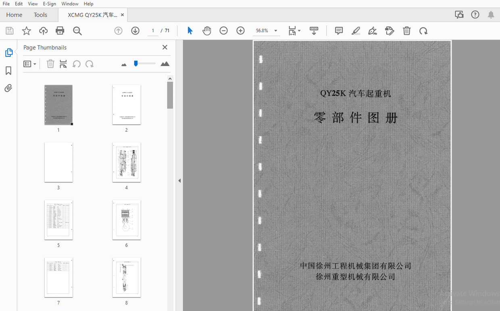500x311 pixels.
Task: Open the zoom percentage dropdown
Action: click(x=275, y=30)
